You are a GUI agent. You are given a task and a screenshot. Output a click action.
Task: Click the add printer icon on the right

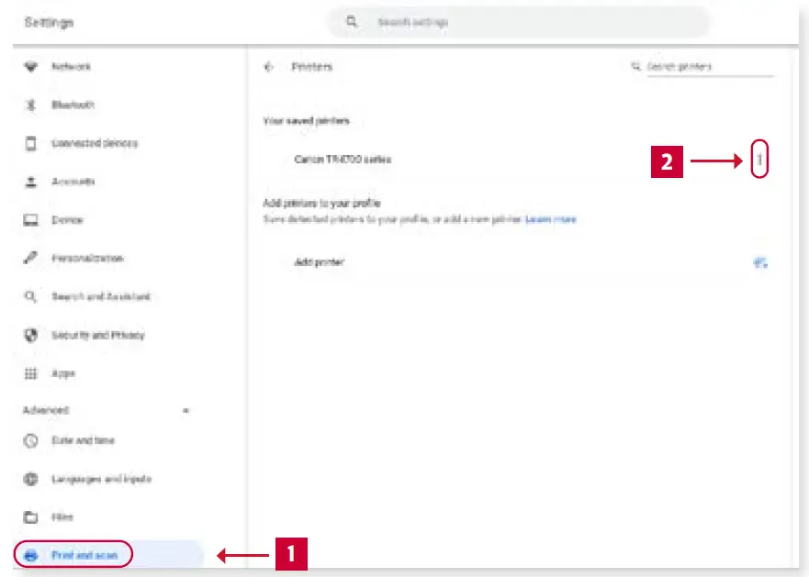(760, 263)
